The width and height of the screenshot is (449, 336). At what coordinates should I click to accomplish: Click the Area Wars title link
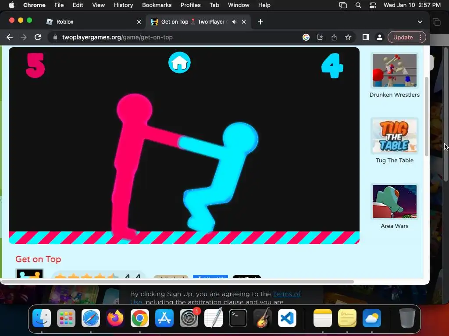point(394,226)
